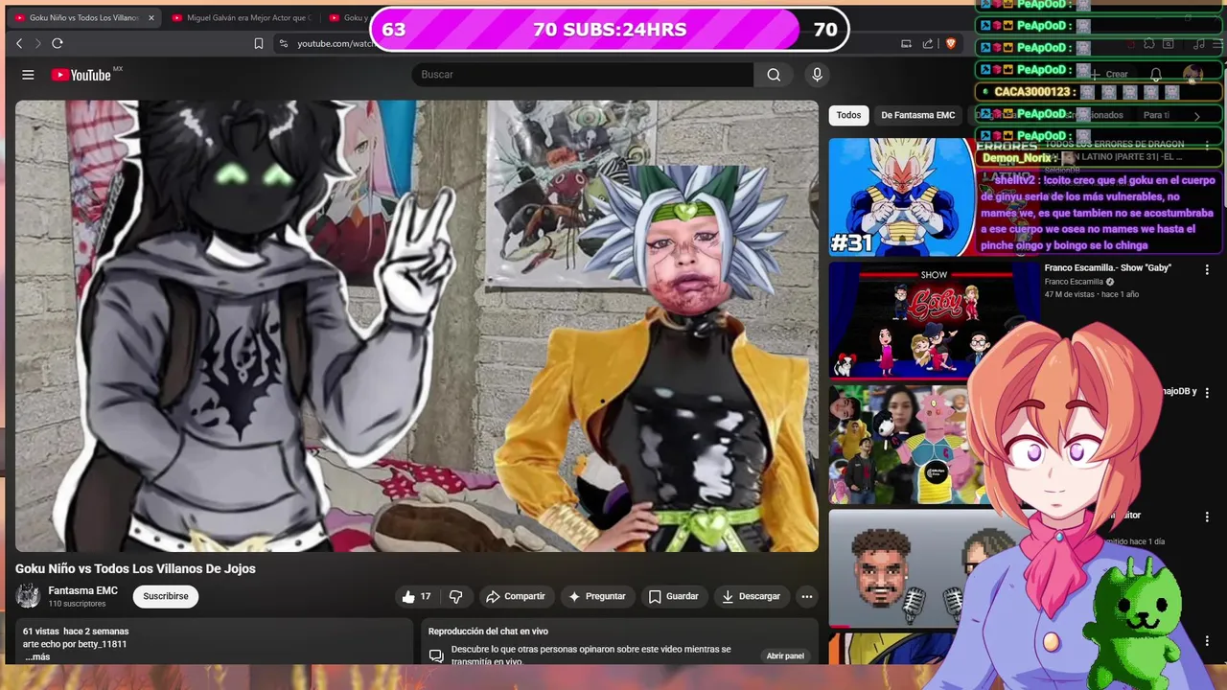Viewport: 1227px width, 690px height.
Task: Click the share icon in the address bar
Action: pyautogui.click(x=928, y=43)
